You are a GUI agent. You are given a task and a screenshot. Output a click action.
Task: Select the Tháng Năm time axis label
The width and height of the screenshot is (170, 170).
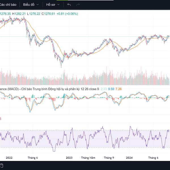(x=88, y=158)
